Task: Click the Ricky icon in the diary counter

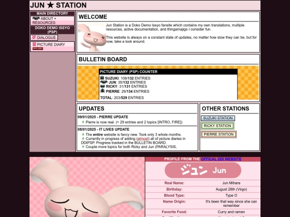Action: pyautogui.click(x=103, y=86)
